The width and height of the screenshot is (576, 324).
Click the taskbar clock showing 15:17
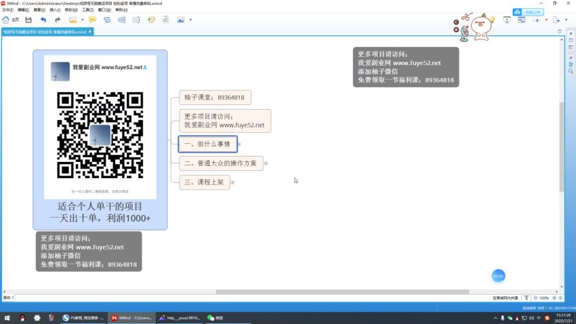[564, 318]
